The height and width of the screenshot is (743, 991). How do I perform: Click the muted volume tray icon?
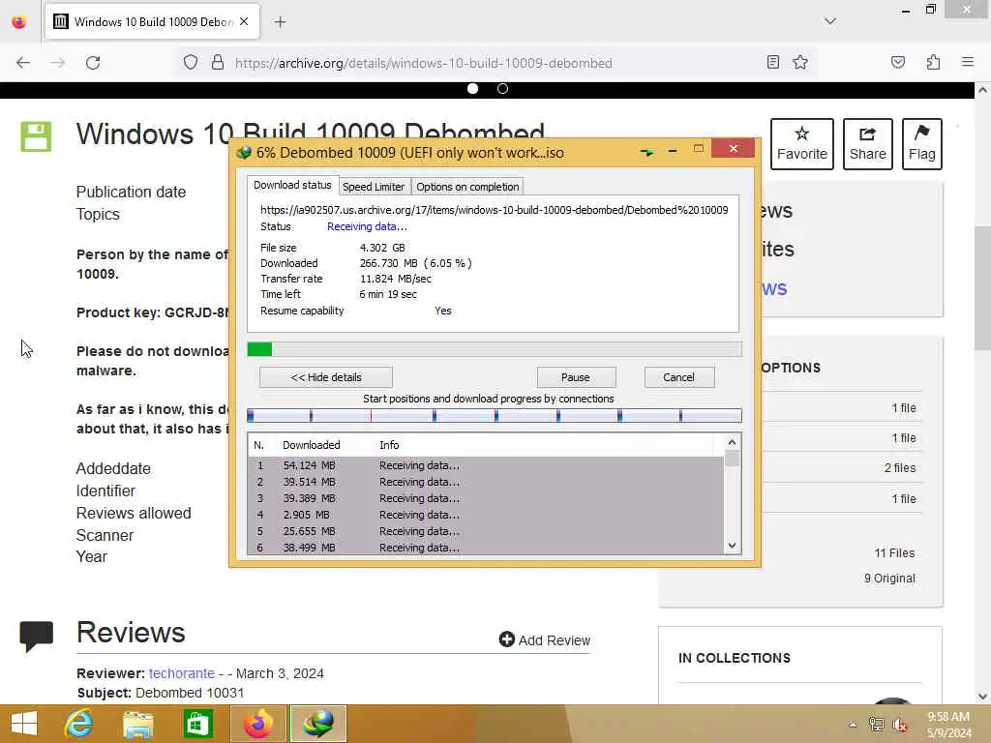[x=899, y=725]
